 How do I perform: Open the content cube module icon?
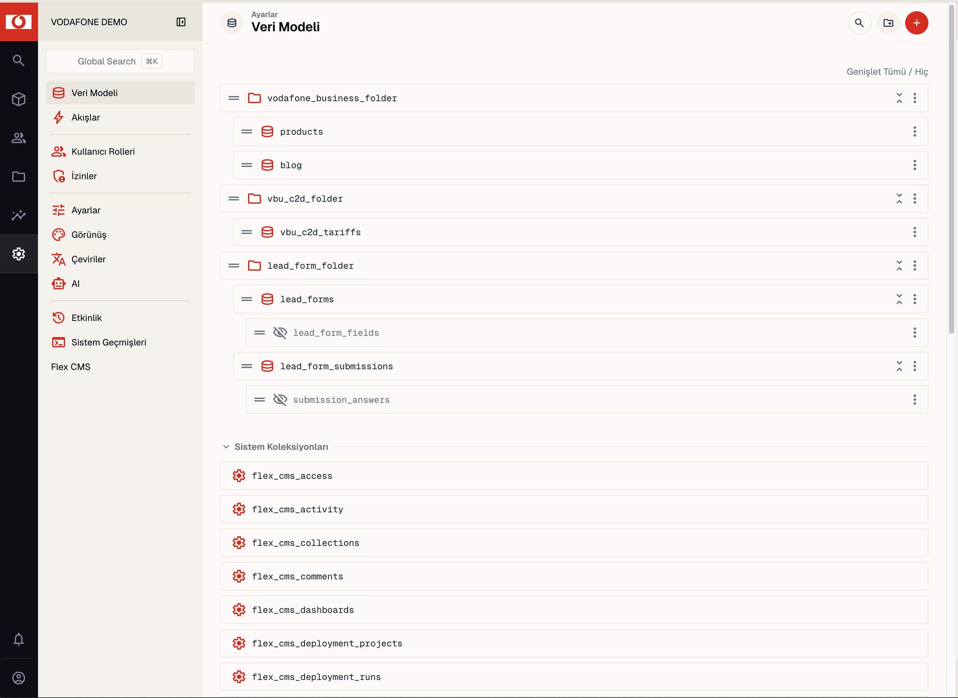point(19,99)
